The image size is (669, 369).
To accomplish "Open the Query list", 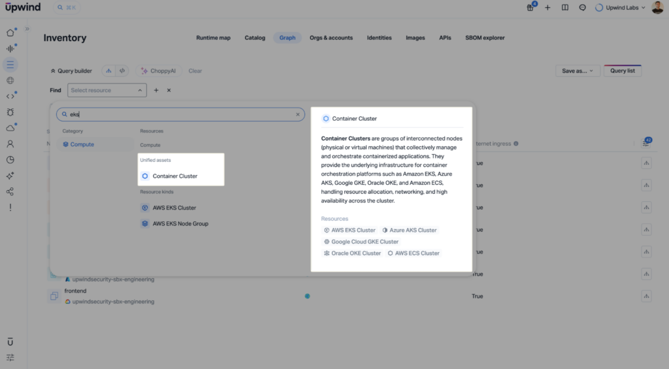I will [623, 71].
